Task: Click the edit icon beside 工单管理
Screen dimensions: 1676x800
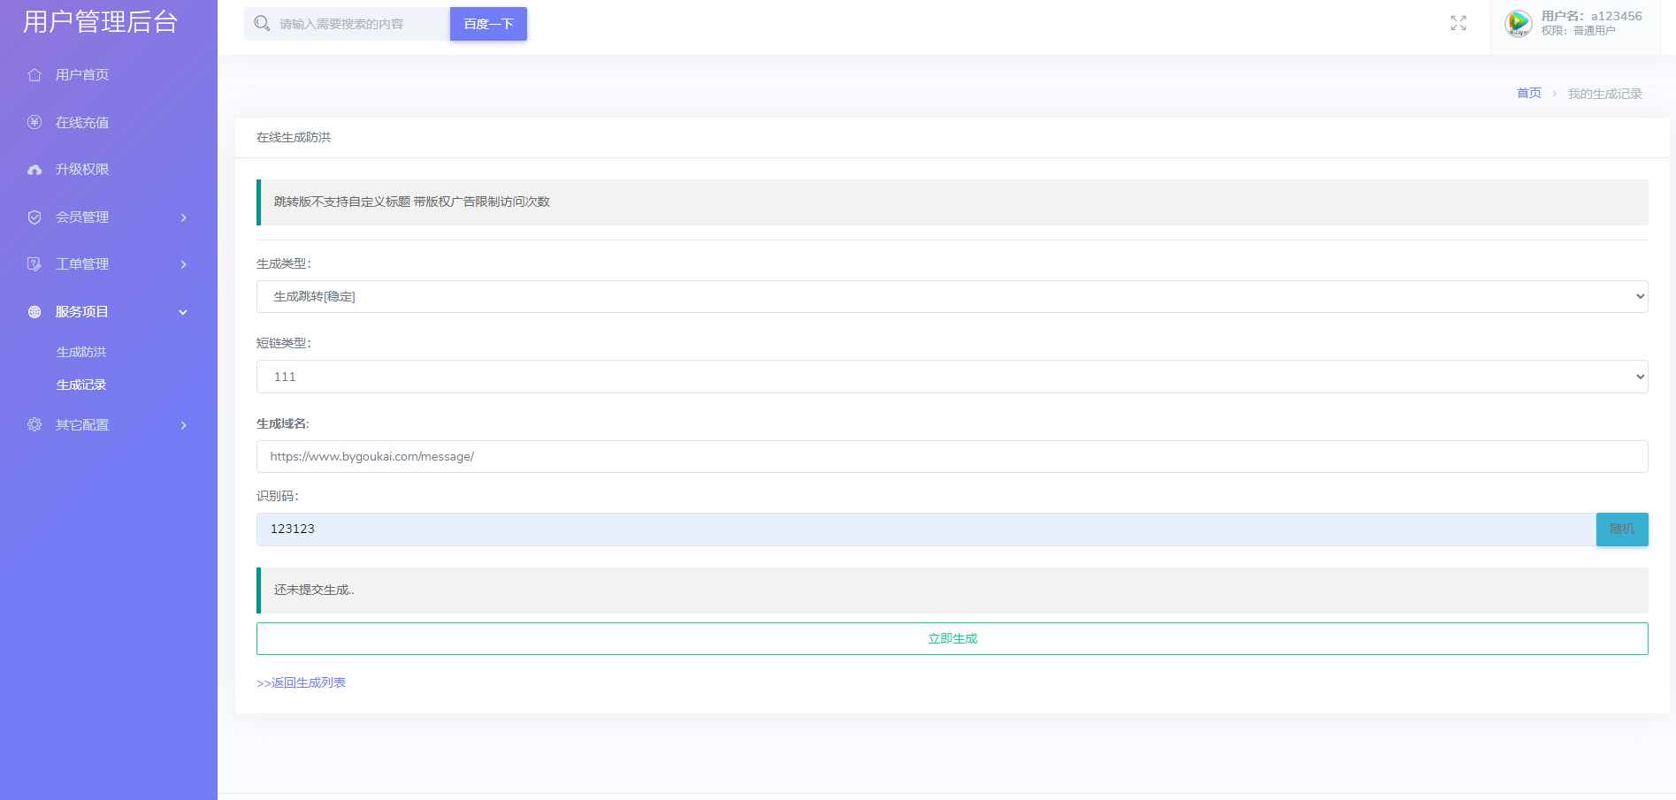Action: (x=34, y=264)
